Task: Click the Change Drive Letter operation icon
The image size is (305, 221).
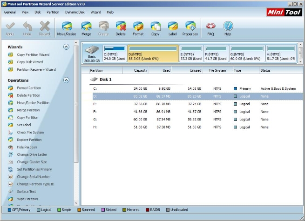Action: point(11,154)
